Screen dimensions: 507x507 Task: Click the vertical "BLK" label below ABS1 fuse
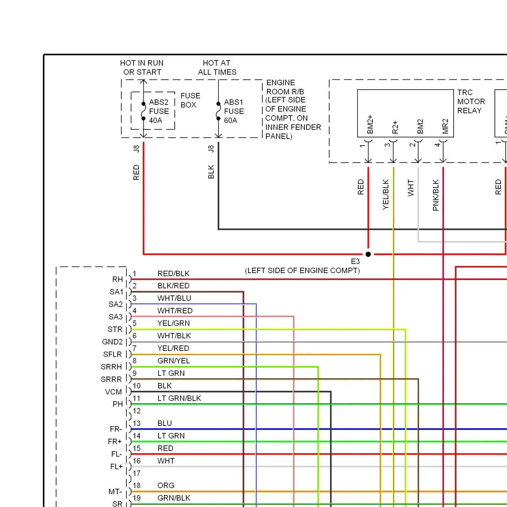(211, 172)
